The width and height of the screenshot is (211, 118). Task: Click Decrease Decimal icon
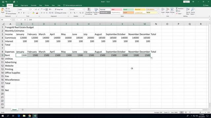(83, 13)
